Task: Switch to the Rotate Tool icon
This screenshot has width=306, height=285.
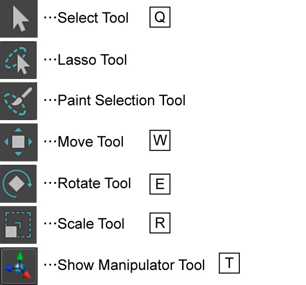Action: tap(19, 184)
